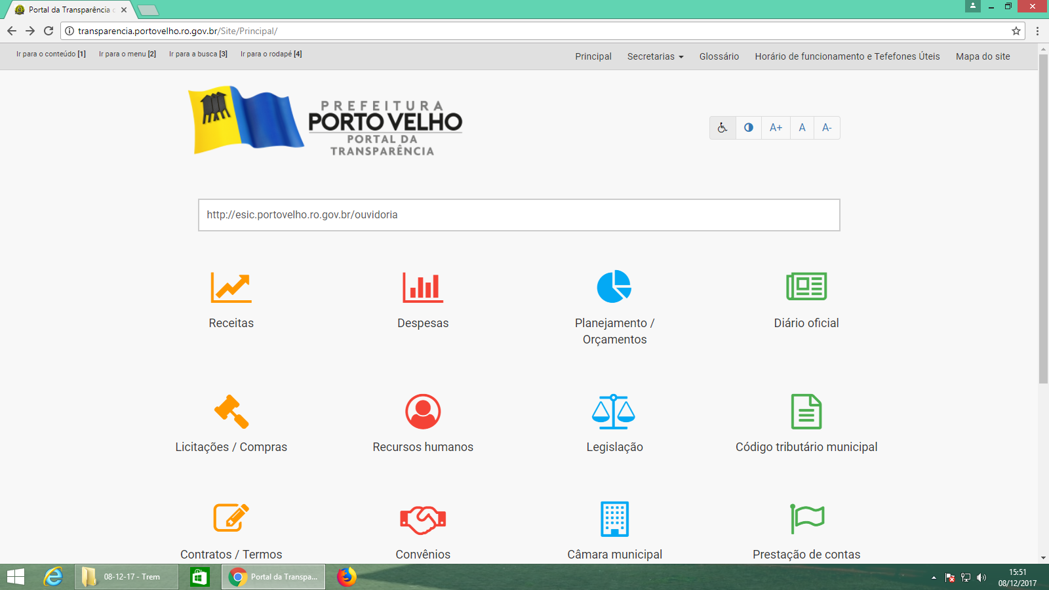Show hidden system tray icons
This screenshot has width=1049, height=590.
pyautogui.click(x=934, y=578)
